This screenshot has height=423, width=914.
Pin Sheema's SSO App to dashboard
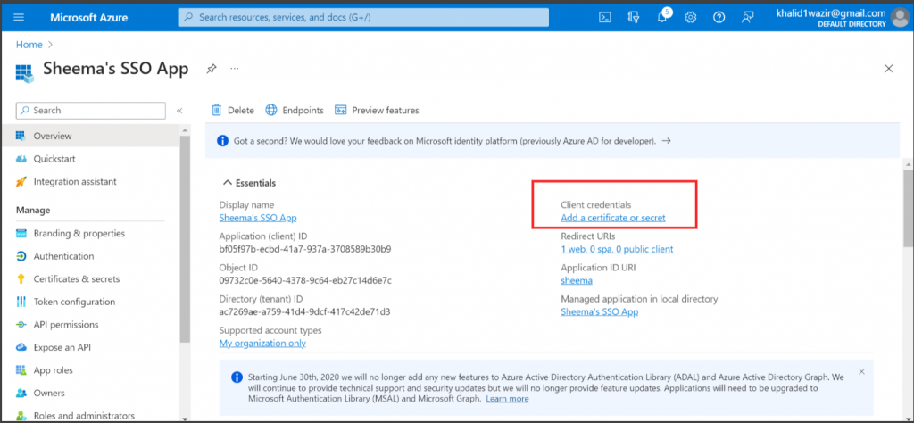point(212,69)
